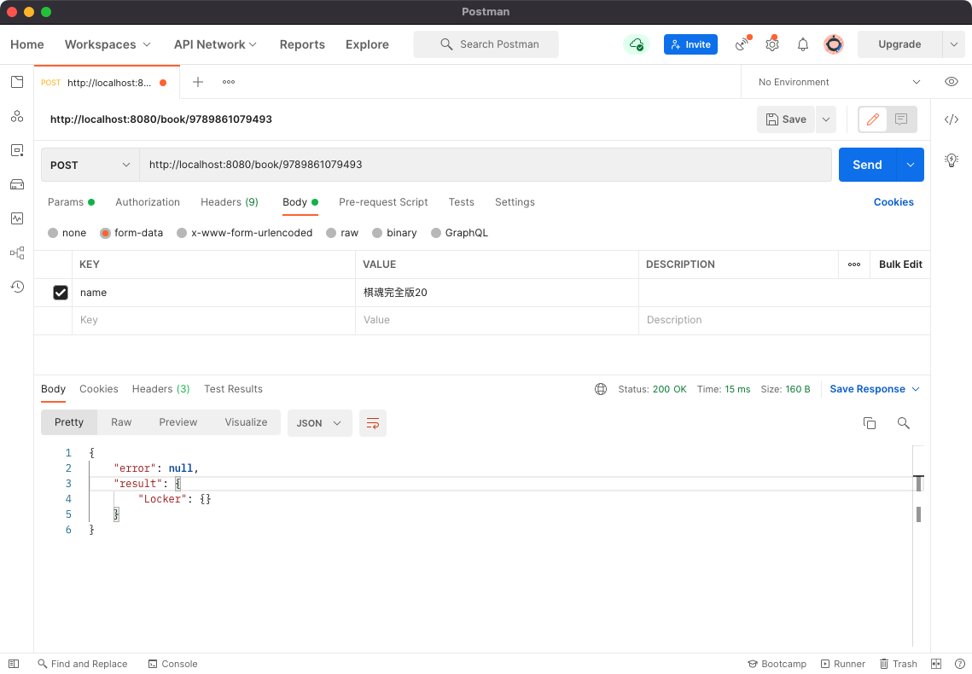This screenshot has width=972, height=674.
Task: Toggle word wrap in response viewer
Action: [373, 423]
